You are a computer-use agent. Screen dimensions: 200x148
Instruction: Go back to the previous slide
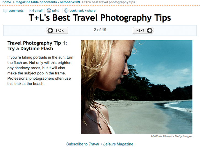(57, 30)
